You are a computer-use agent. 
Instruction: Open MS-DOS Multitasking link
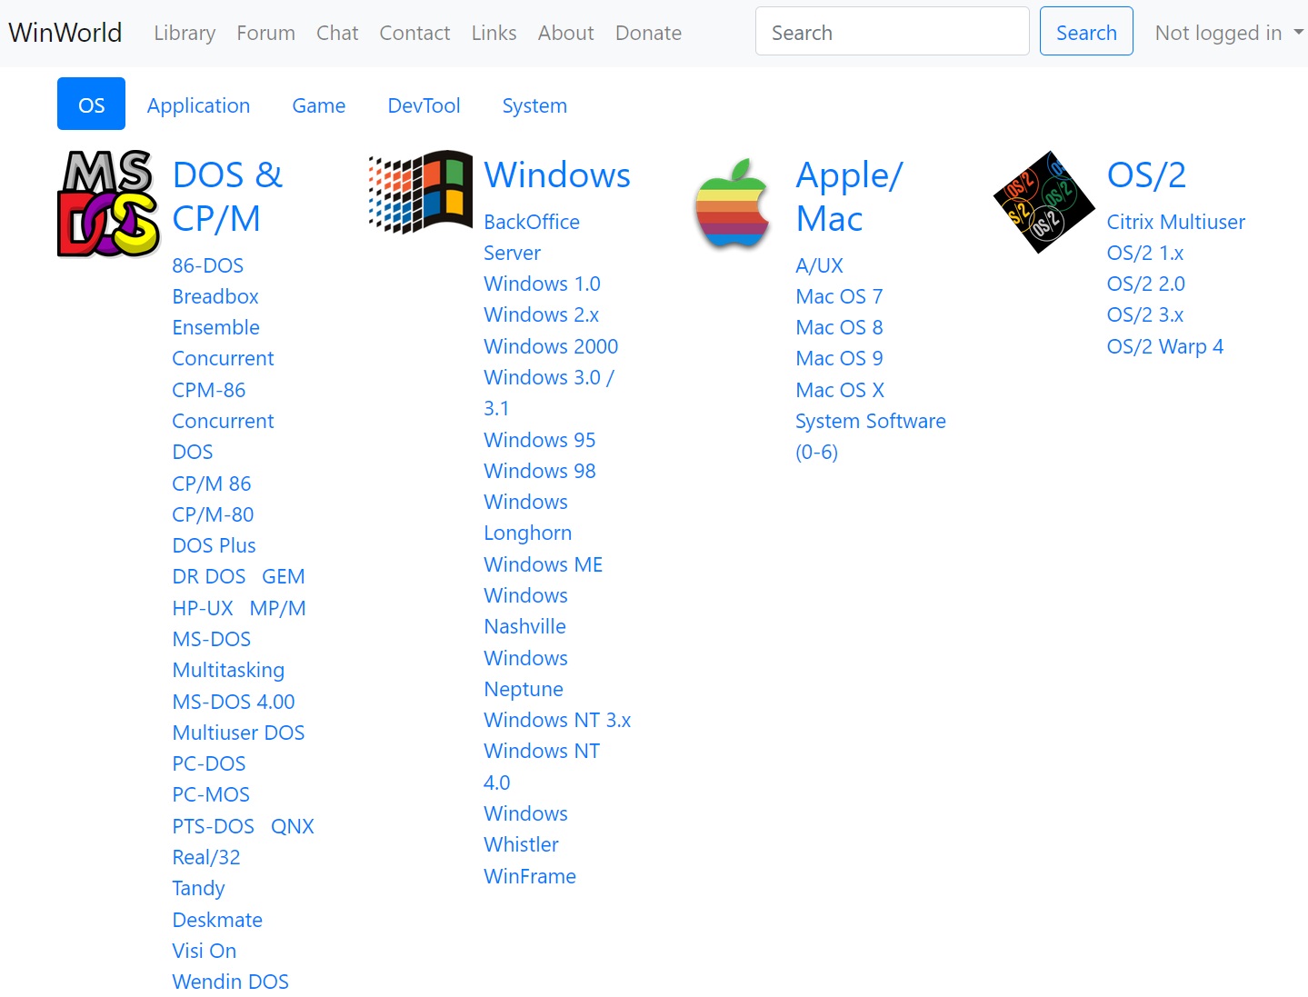tap(228, 654)
